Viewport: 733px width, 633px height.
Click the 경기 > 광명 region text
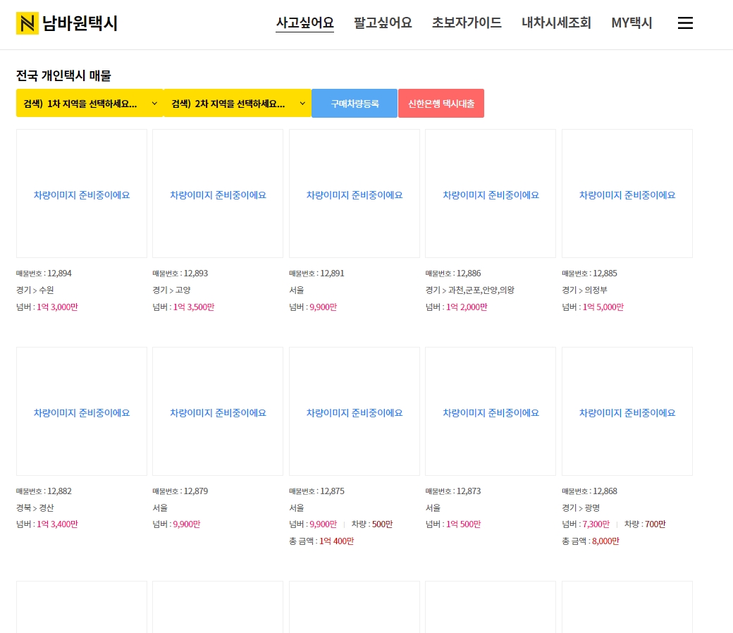[x=581, y=508]
